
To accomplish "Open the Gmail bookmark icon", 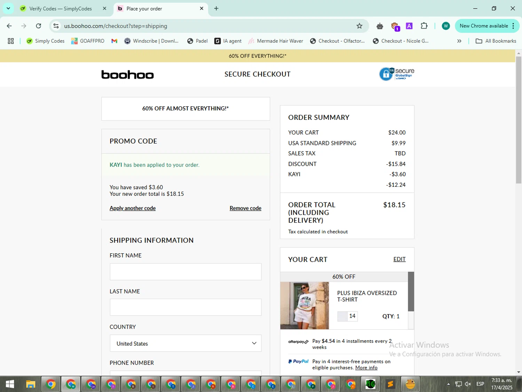I will tap(114, 41).
